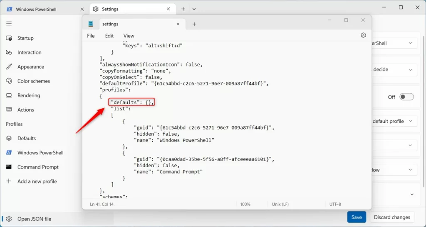This screenshot has width=426, height=227.
Task: Click the "name": "Command Prompt" line
Action: tap(168, 172)
